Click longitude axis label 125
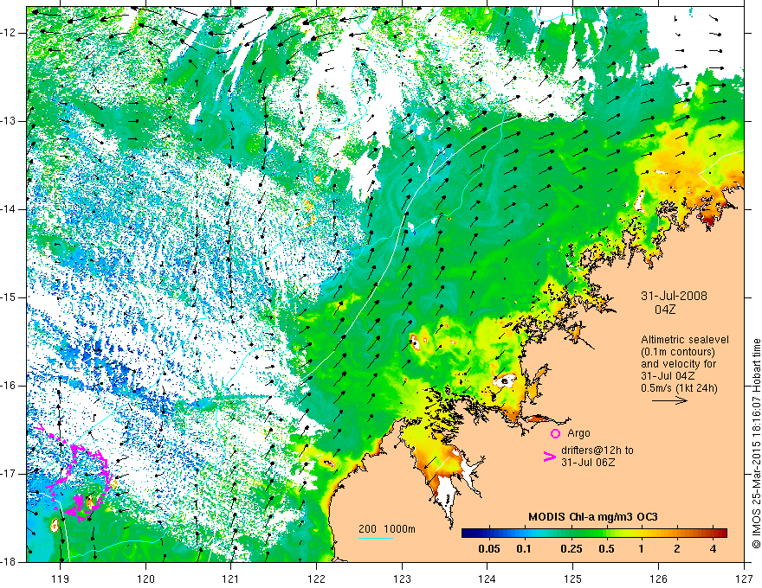Image resolution: width=762 pixels, height=588 pixels. (573, 578)
